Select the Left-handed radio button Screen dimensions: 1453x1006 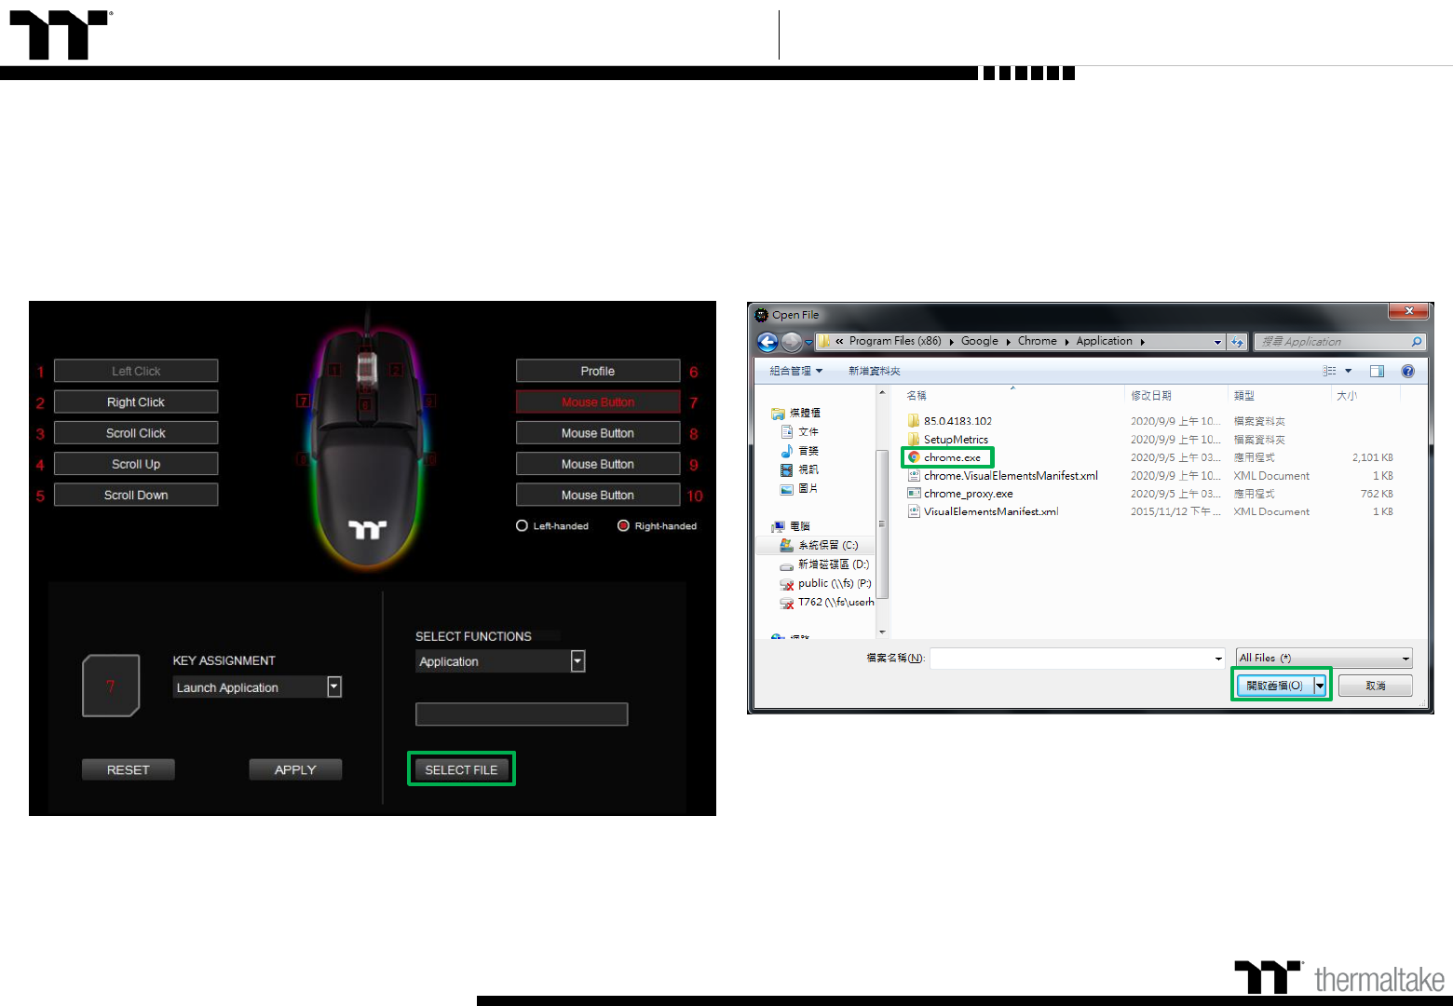(x=523, y=526)
